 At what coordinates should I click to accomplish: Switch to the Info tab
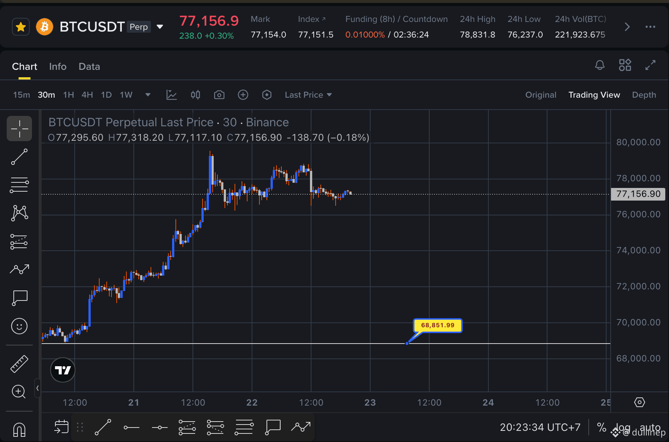[58, 66]
